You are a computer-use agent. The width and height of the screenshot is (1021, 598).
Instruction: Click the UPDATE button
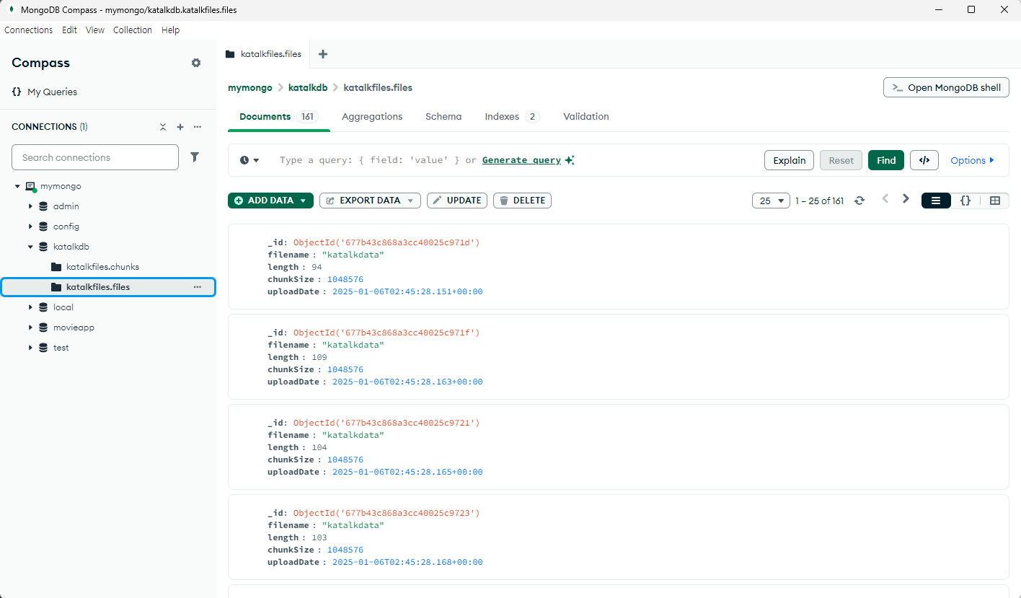tap(457, 201)
